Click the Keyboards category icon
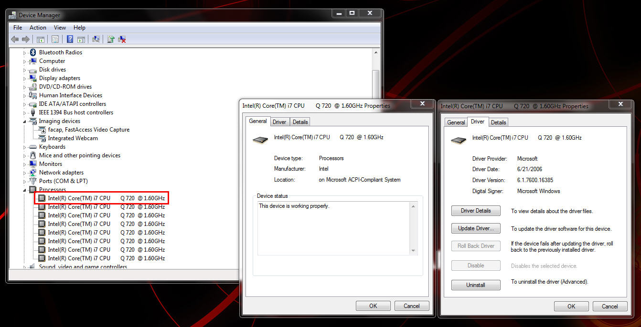This screenshot has width=641, height=327. [33, 147]
